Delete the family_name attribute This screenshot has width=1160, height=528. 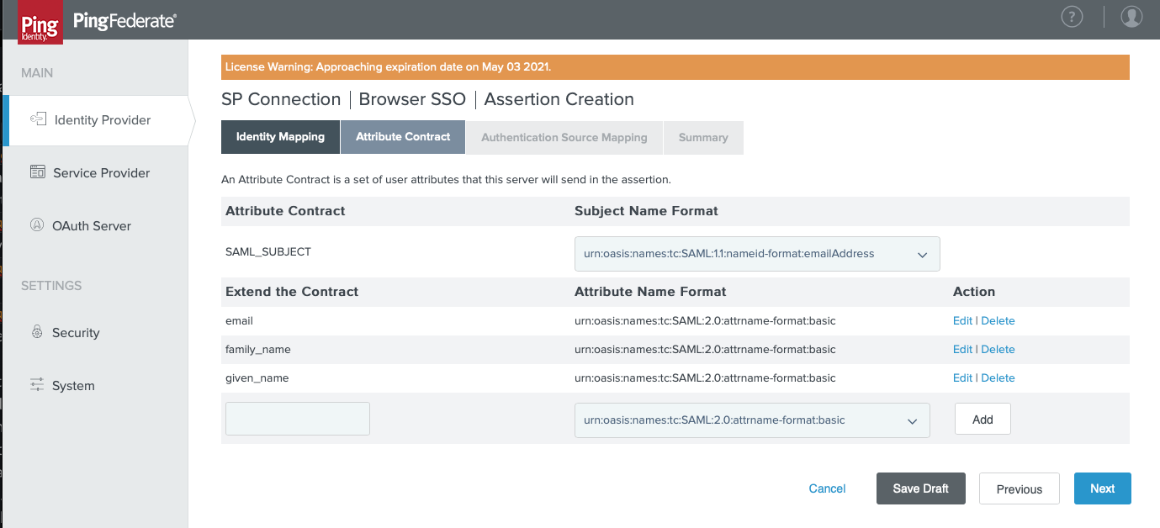pos(998,349)
